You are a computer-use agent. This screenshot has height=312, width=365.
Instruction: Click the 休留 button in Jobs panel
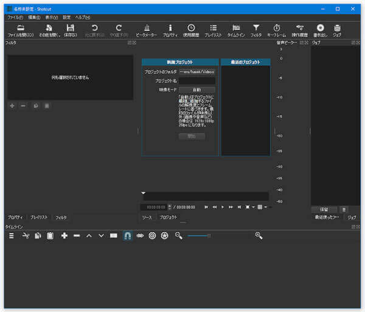[x=324, y=210]
